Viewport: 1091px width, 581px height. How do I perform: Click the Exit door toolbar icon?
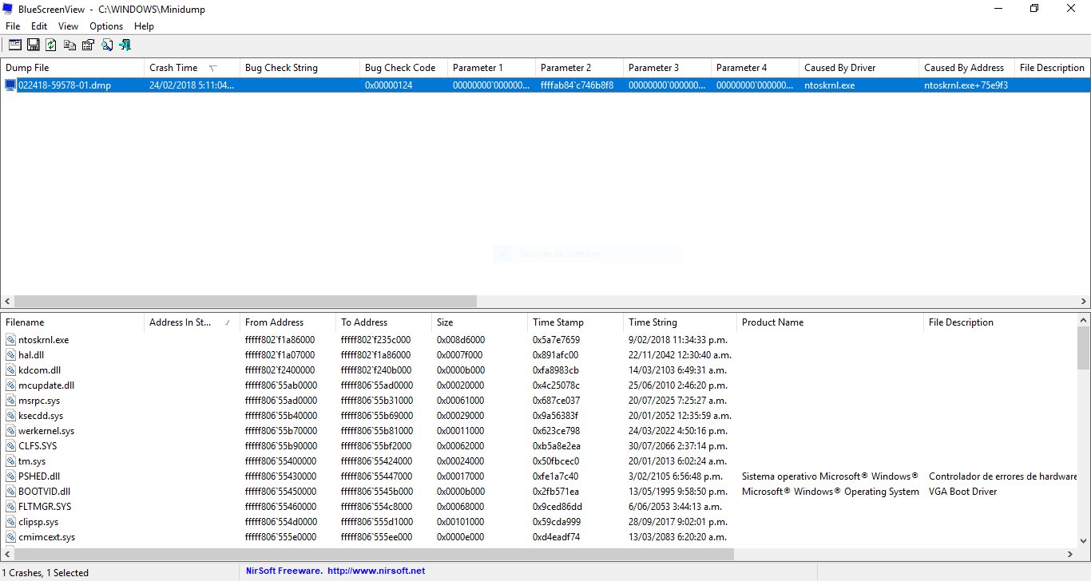[x=125, y=45]
